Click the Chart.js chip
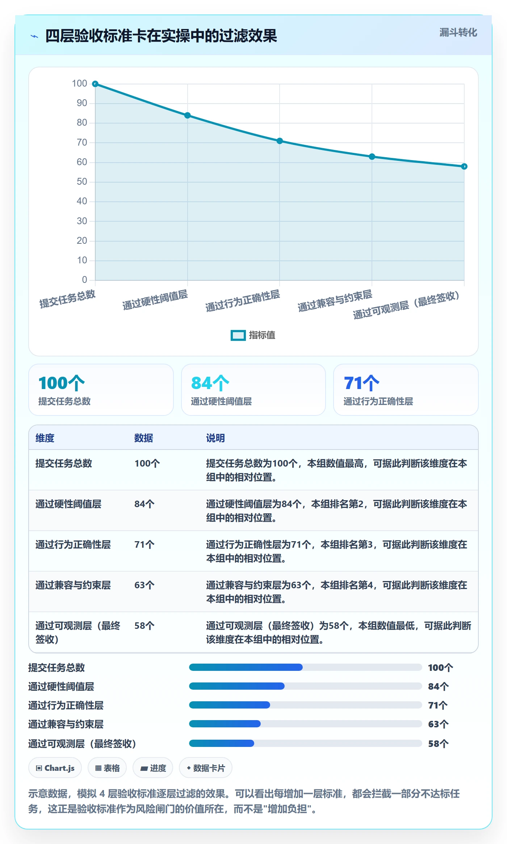 55,768
